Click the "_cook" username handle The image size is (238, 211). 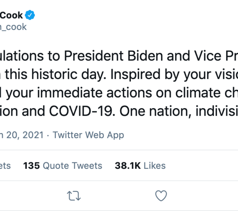tap(14, 27)
